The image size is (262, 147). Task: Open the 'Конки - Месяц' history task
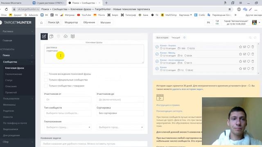(x=167, y=53)
